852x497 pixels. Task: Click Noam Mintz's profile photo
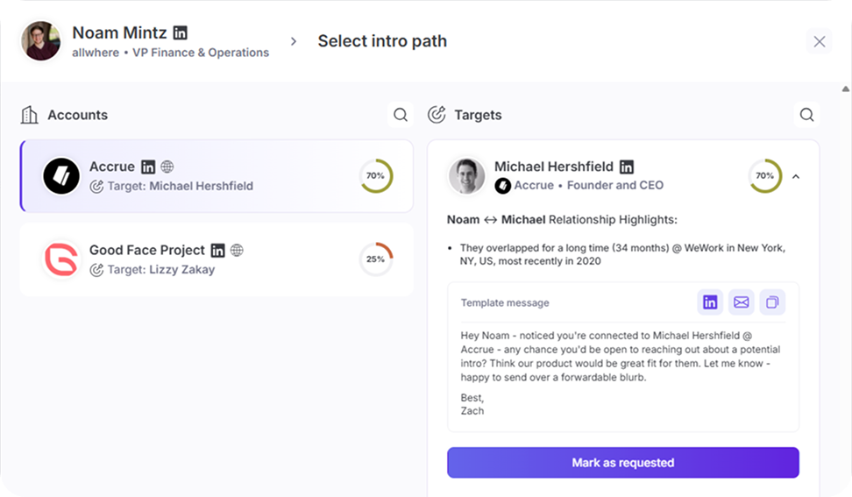point(42,41)
